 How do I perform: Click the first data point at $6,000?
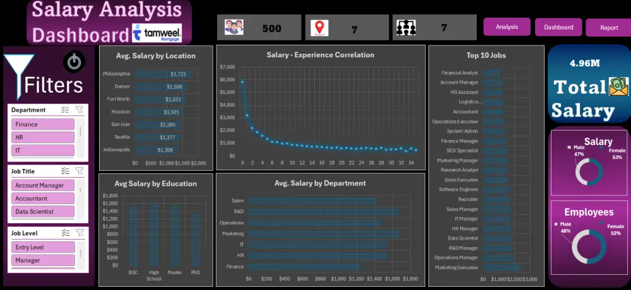tap(242, 82)
